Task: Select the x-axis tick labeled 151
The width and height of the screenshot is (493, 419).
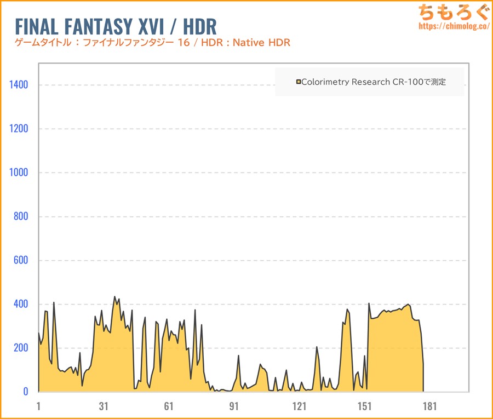Action: [x=364, y=406]
